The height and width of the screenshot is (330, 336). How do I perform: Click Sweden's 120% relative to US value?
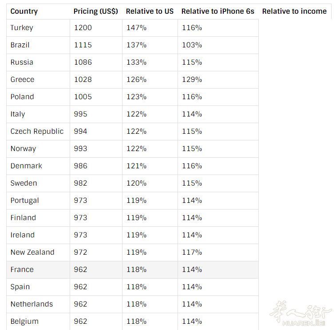coord(136,183)
